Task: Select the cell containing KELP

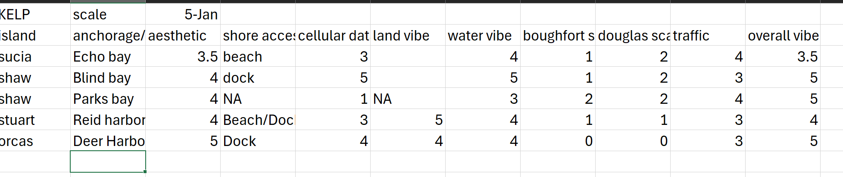Action: (35, 14)
